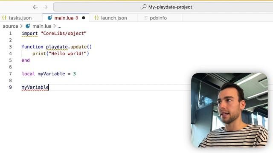The image size is (273, 153).
Task: Click the "CoreLibs/object" string
Action: coord(64,33)
